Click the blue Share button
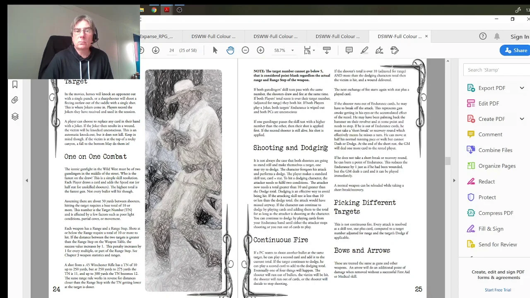The image size is (530, 298). coord(515,50)
